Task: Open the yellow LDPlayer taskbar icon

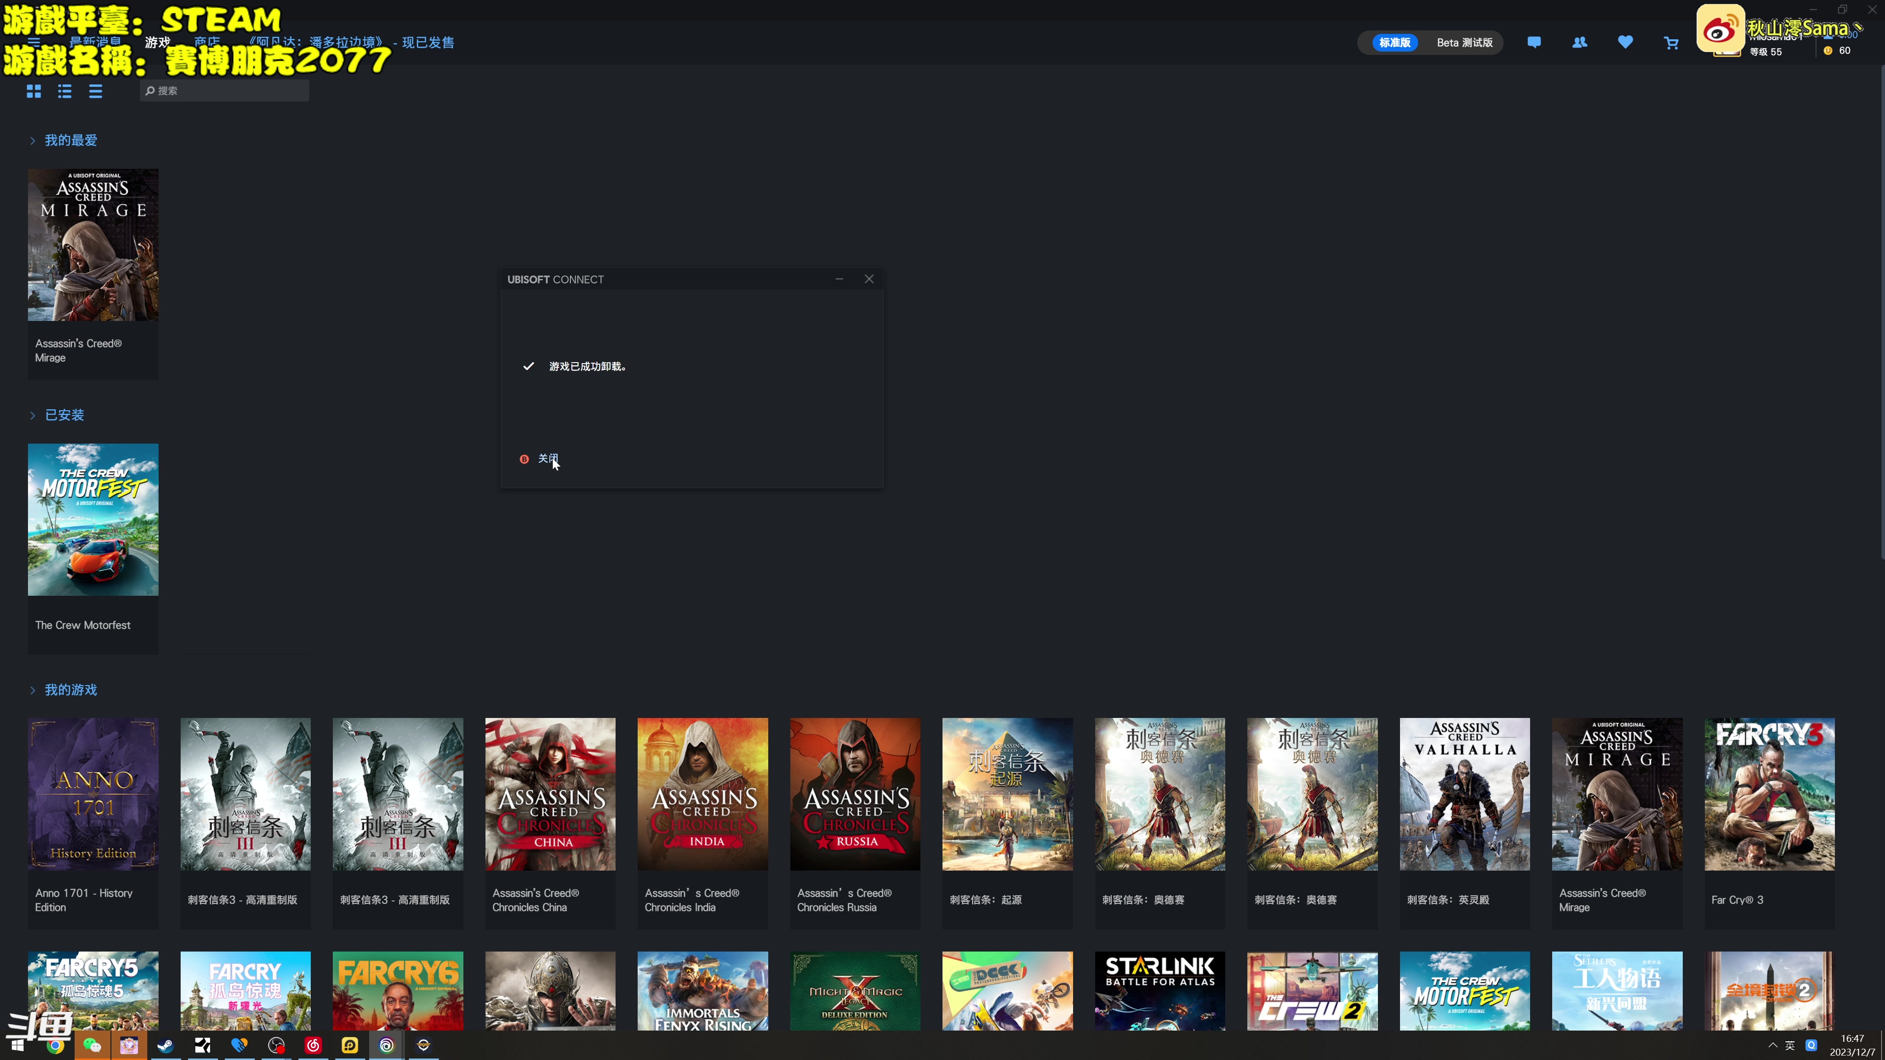Action: click(350, 1045)
